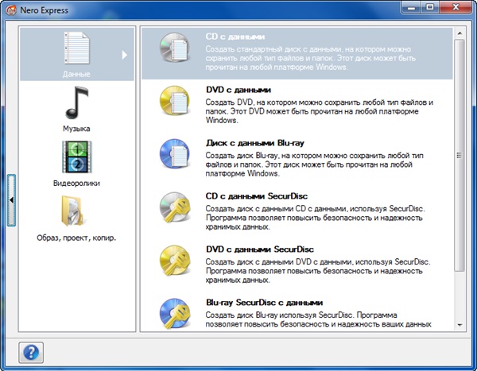Image resolution: width=477 pixels, height=371 pixels.
Task: Choose the CD с данными title
Action: pyautogui.click(x=235, y=37)
